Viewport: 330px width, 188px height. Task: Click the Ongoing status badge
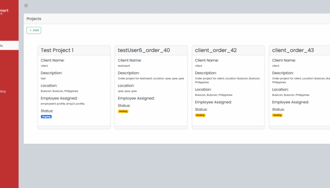pos(46,117)
